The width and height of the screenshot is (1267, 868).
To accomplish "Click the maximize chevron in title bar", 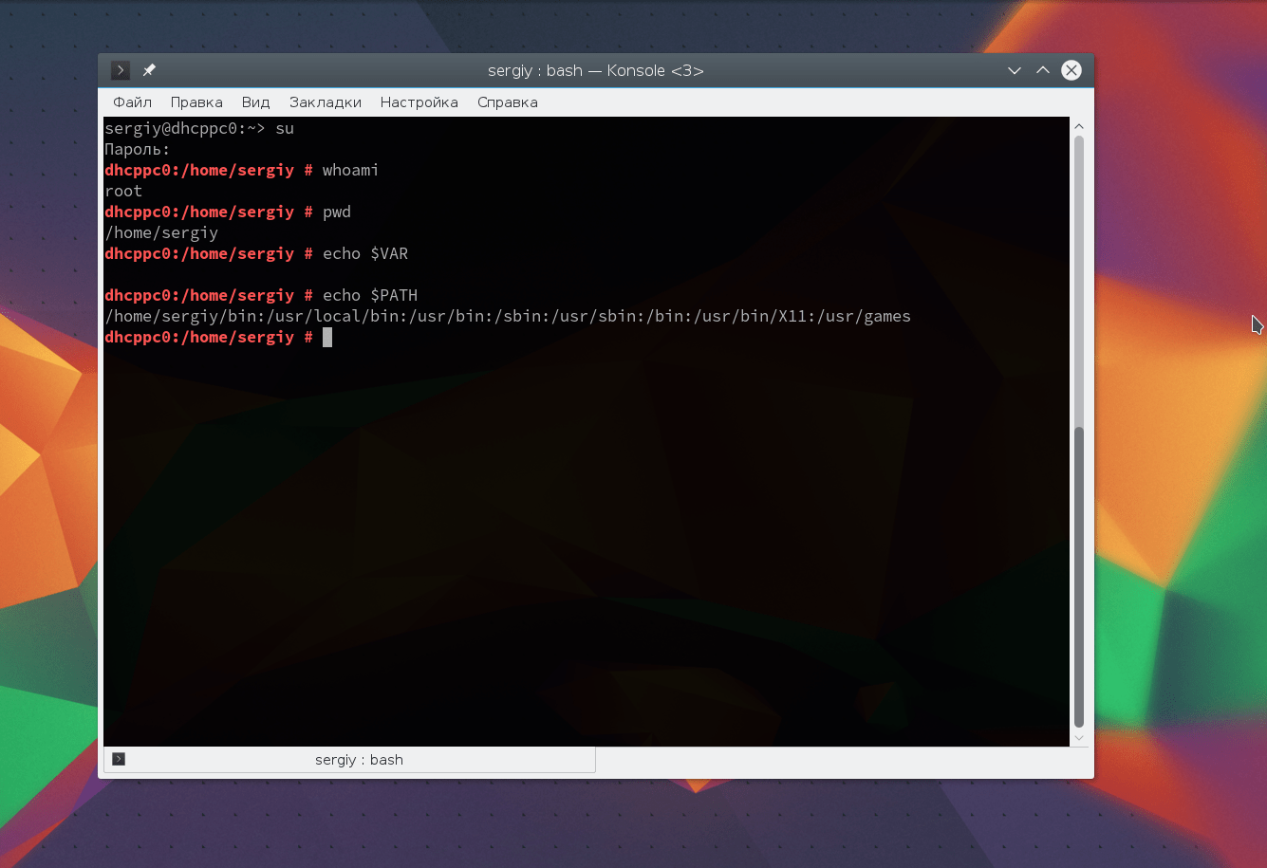I will click(1042, 70).
